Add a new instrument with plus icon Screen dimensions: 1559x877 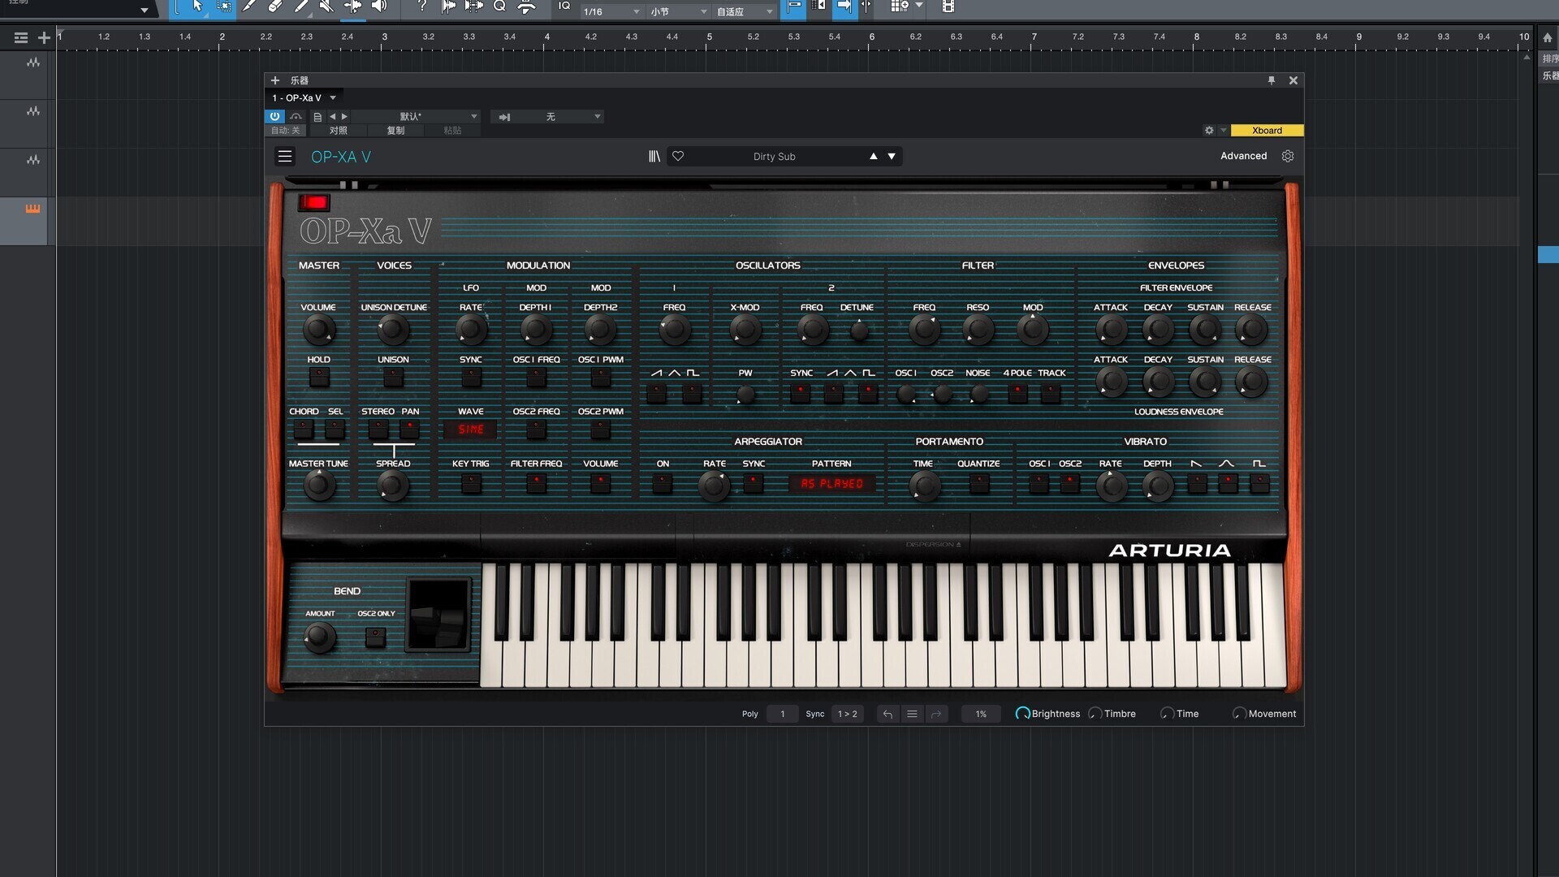(x=275, y=80)
